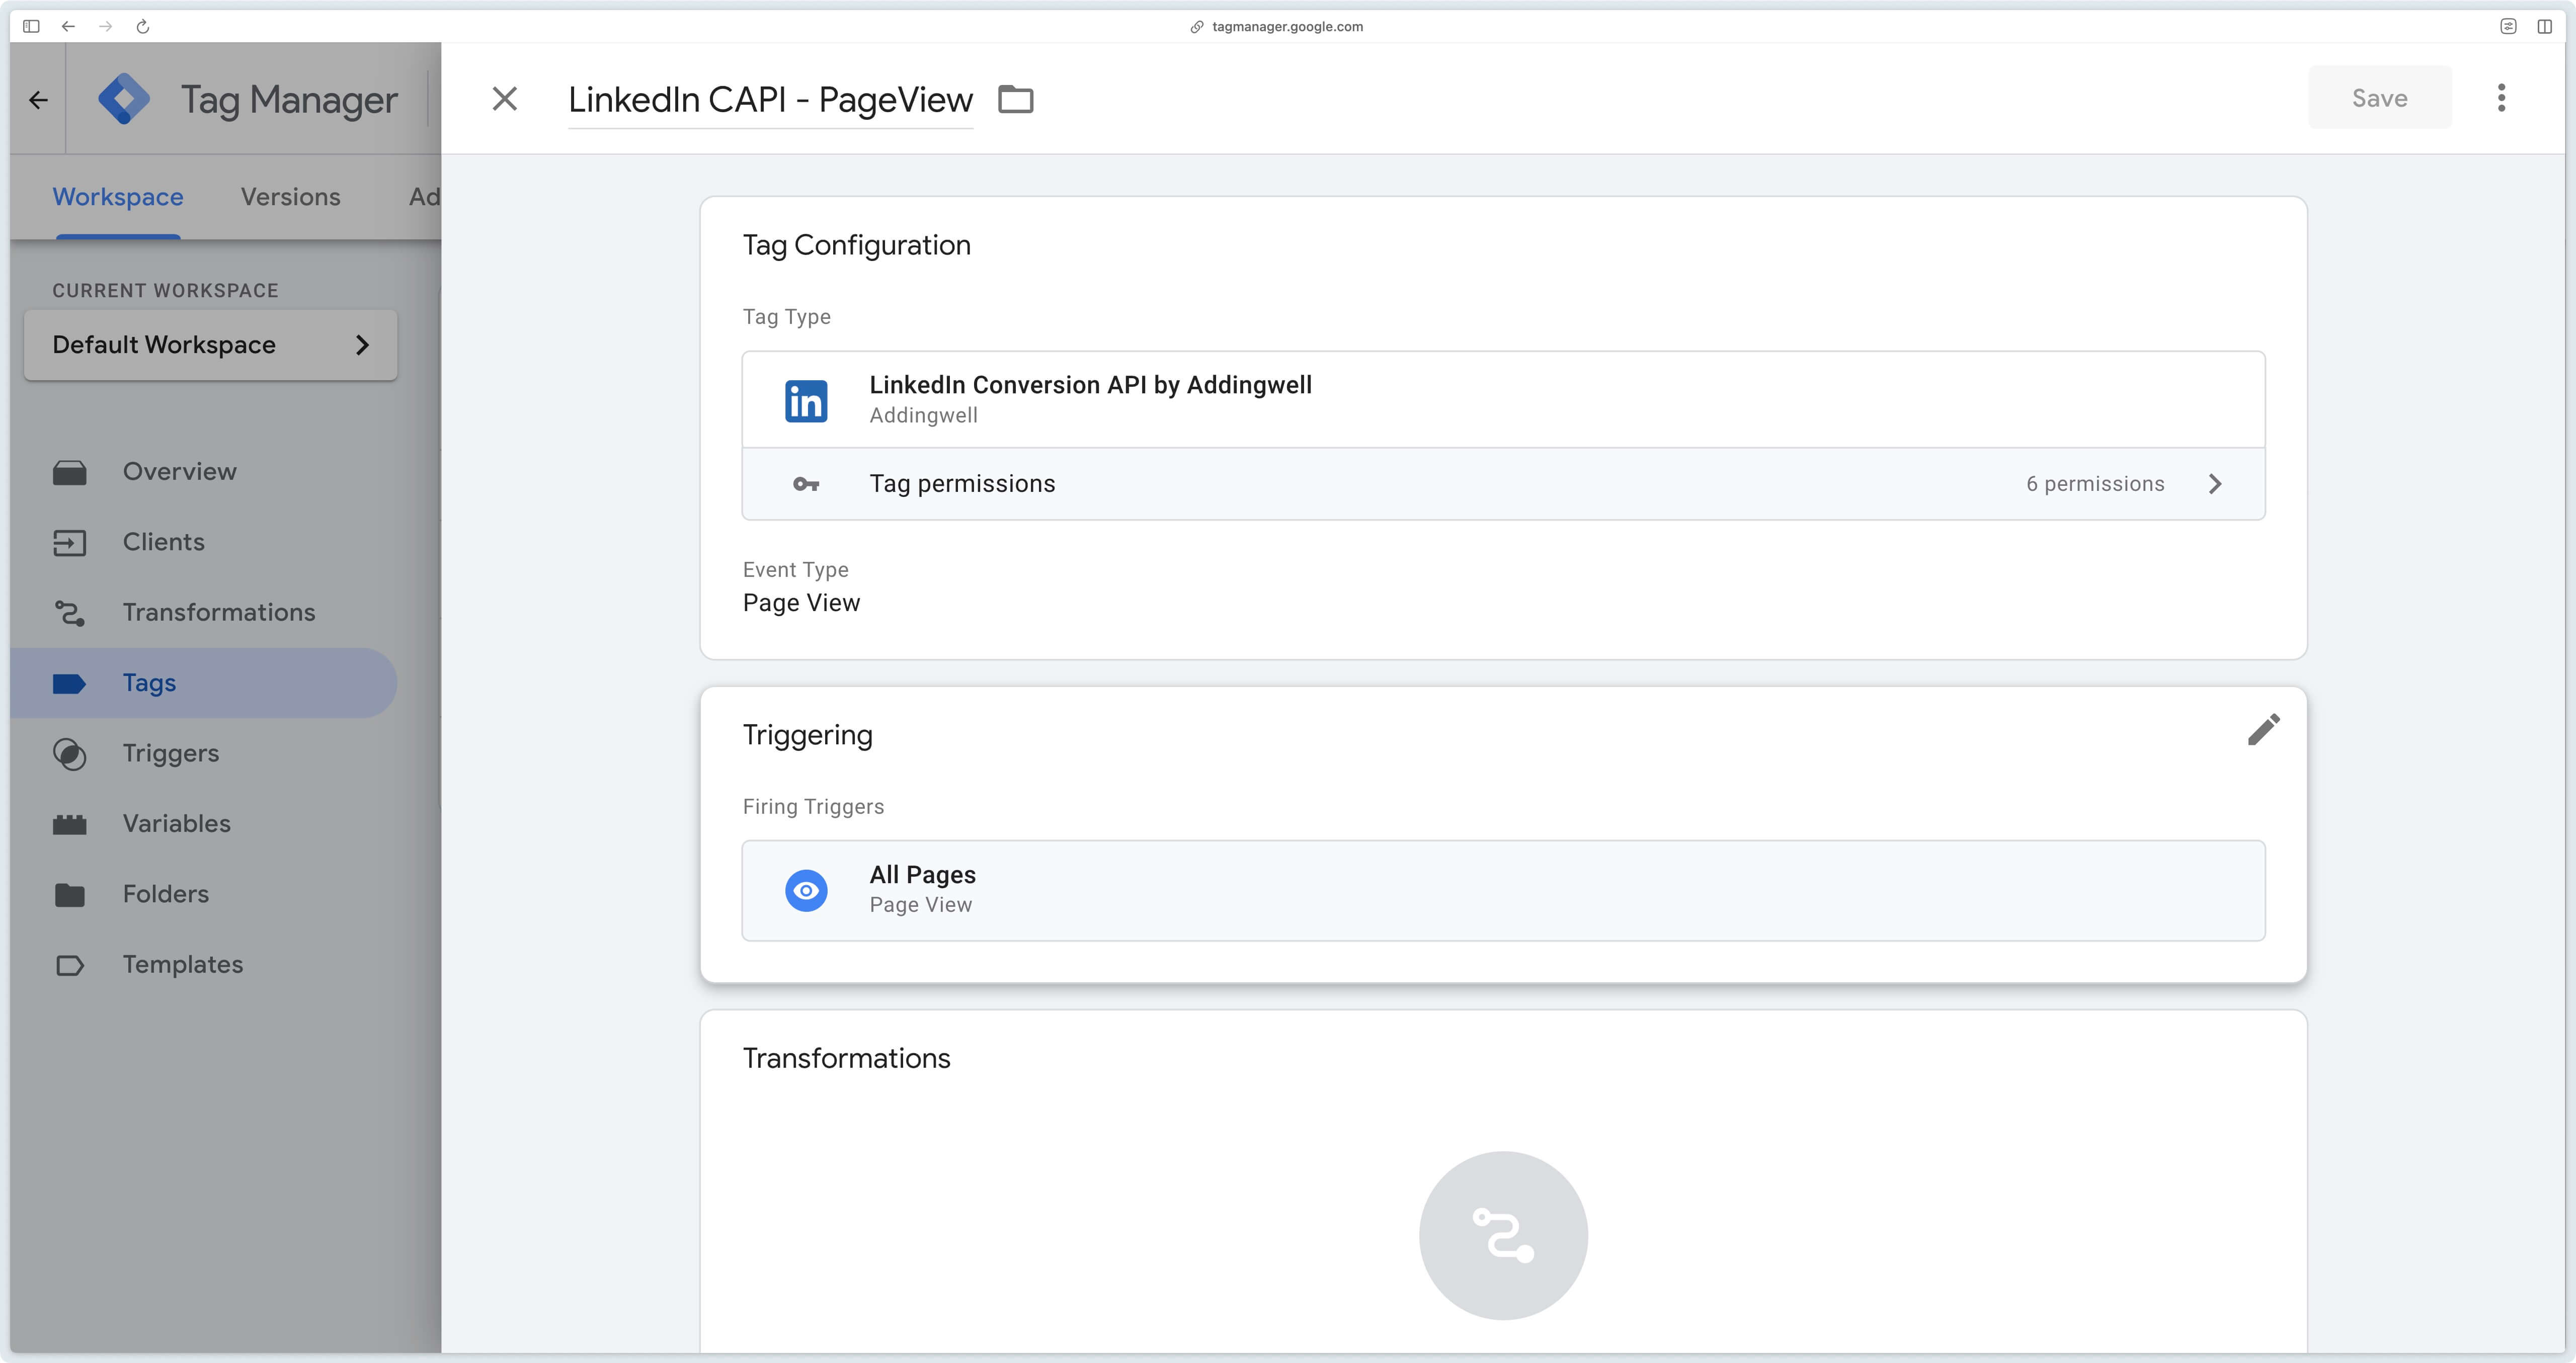Click the LinkedIn Conversion API tag icon
Screen dimensions: 2576x1363
[x=806, y=399]
